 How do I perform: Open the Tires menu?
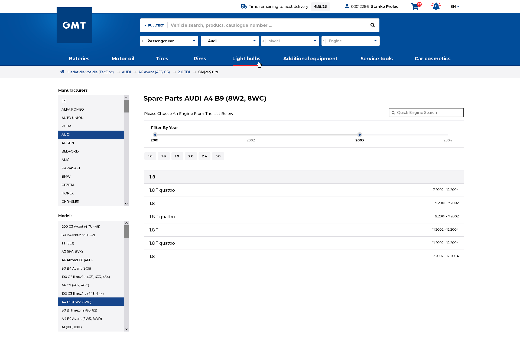[x=162, y=59]
